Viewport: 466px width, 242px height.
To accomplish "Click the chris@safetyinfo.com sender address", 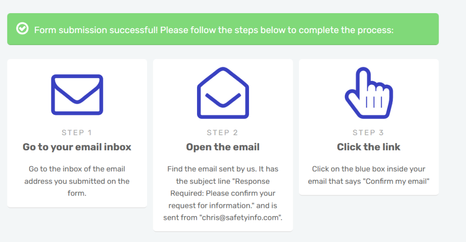I will point(240,217).
